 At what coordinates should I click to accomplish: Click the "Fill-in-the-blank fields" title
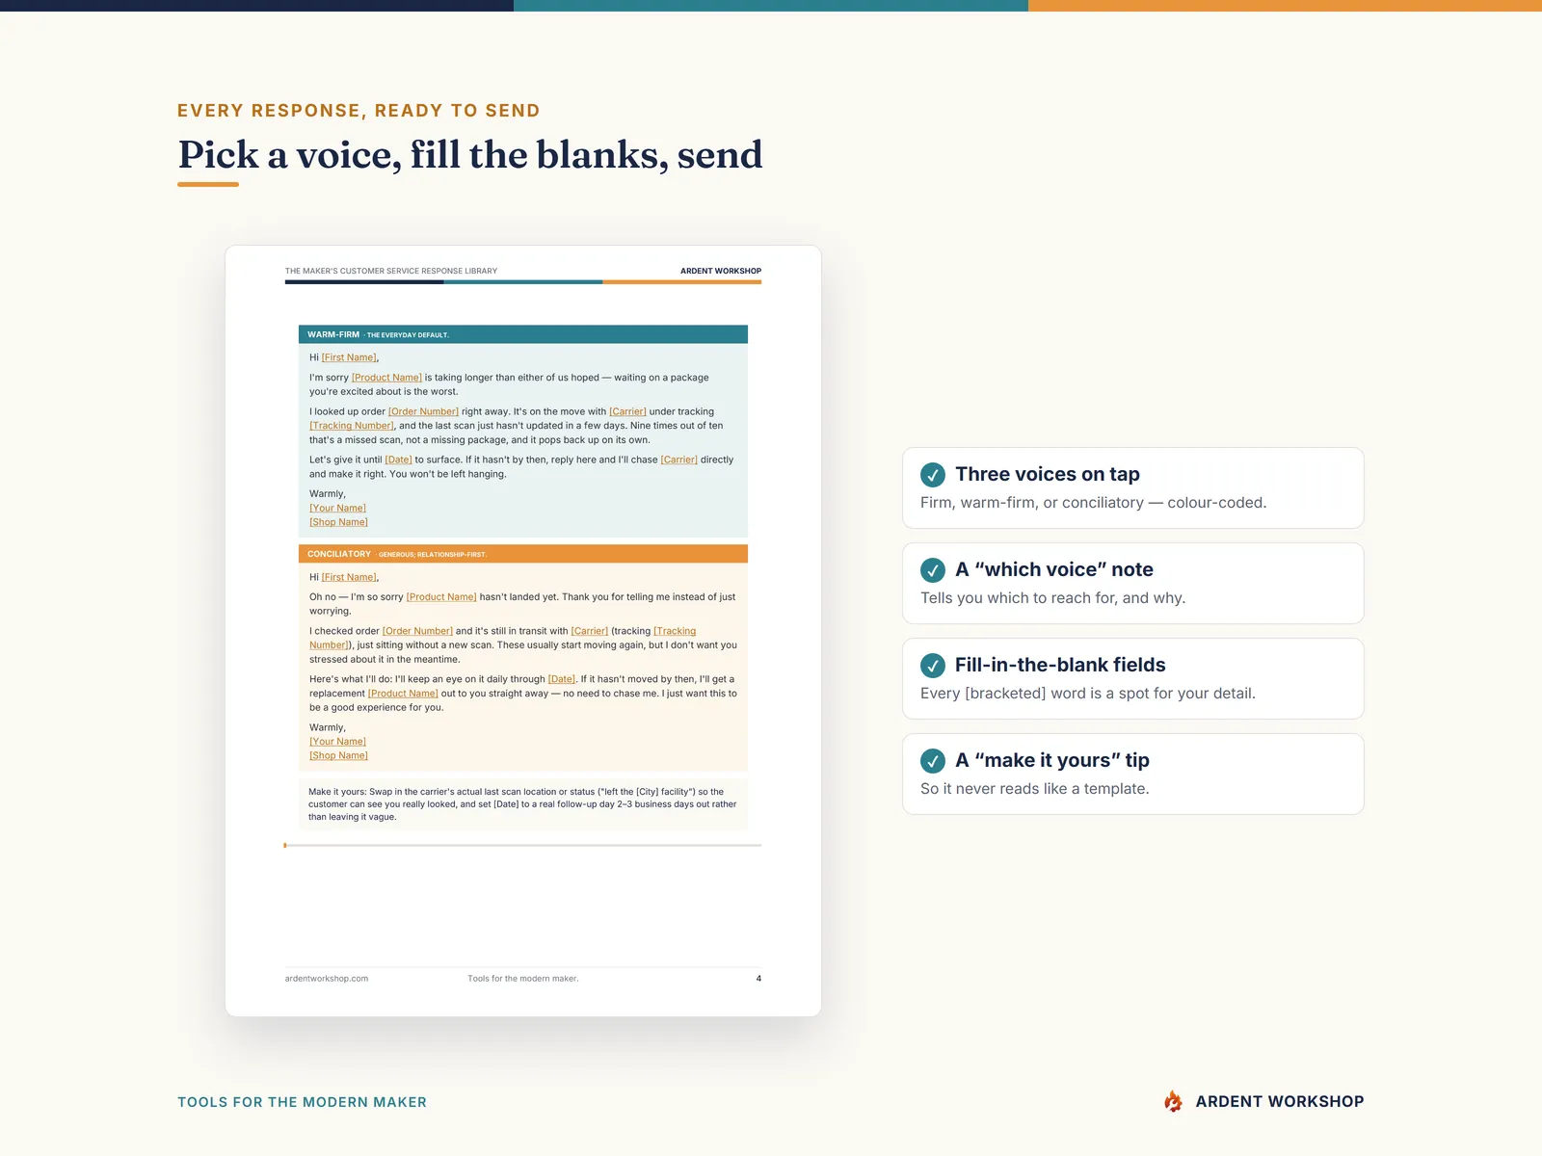[1060, 665]
